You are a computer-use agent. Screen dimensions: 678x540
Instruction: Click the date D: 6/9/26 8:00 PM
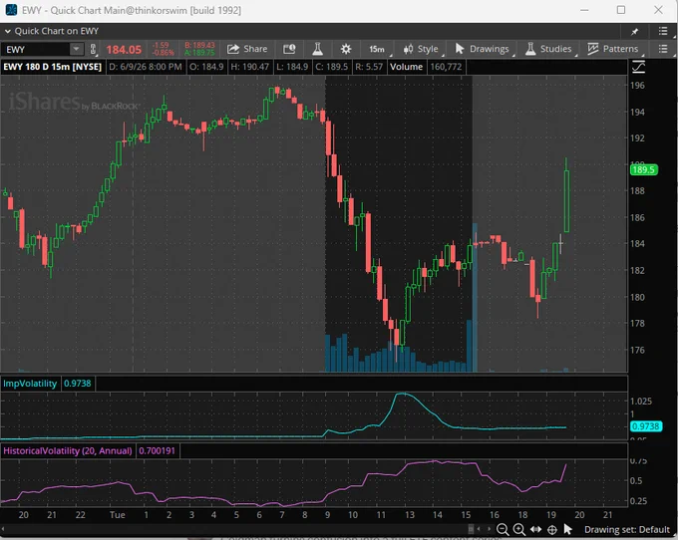146,67
